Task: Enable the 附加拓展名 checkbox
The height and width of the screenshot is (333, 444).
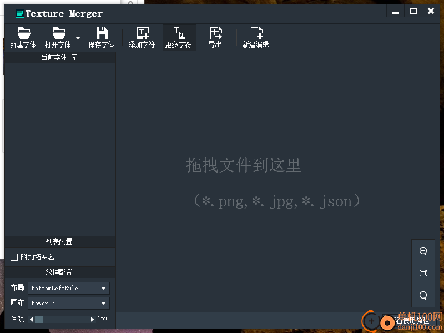Action: (x=14, y=257)
